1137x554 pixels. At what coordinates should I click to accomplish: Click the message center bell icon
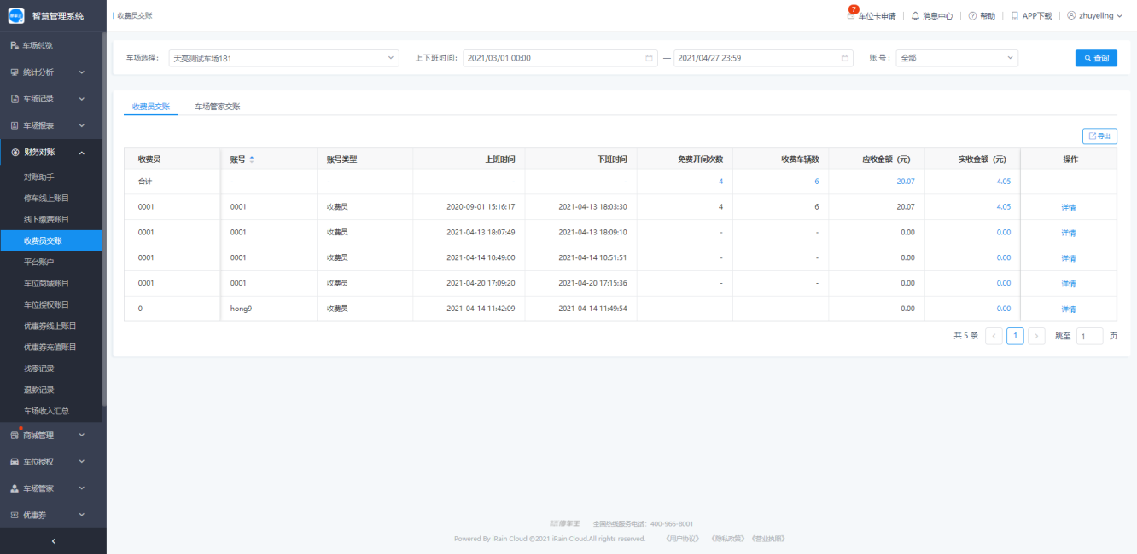click(915, 16)
